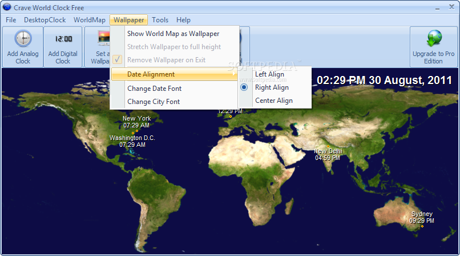The width and height of the screenshot is (460, 256).
Task: Click the Sydney location marker dot
Action: [x=422, y=226]
